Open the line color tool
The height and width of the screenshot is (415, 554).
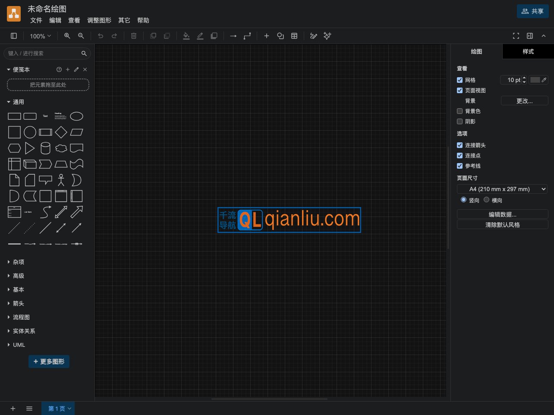point(200,36)
